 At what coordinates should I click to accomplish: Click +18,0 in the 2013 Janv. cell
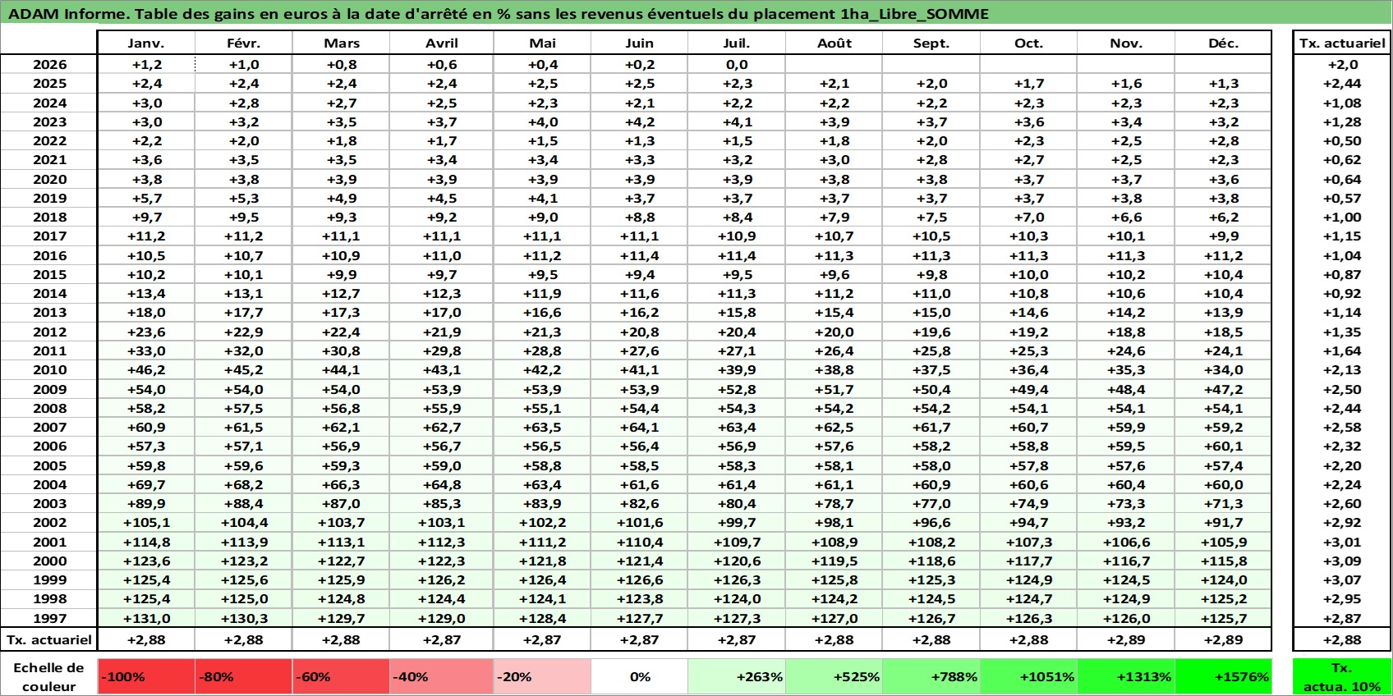(146, 313)
